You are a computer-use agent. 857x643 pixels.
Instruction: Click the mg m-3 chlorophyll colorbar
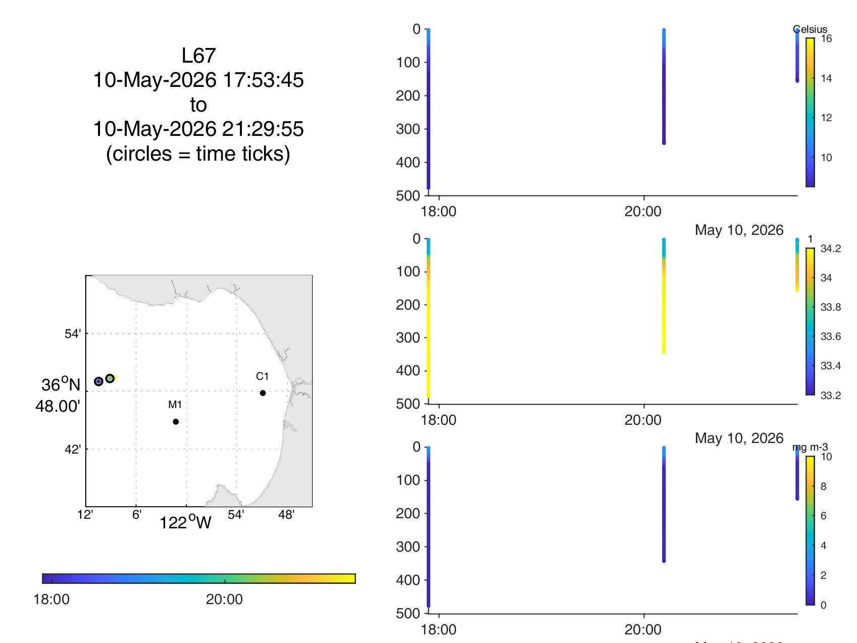pyautogui.click(x=810, y=530)
